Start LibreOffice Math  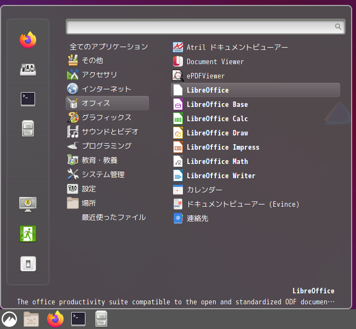[255, 161]
